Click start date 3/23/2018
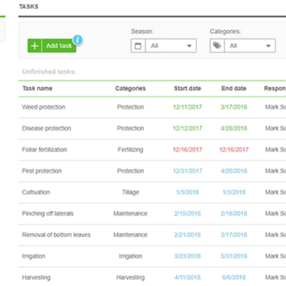Viewport: 286px width, 286px height. coord(188,256)
